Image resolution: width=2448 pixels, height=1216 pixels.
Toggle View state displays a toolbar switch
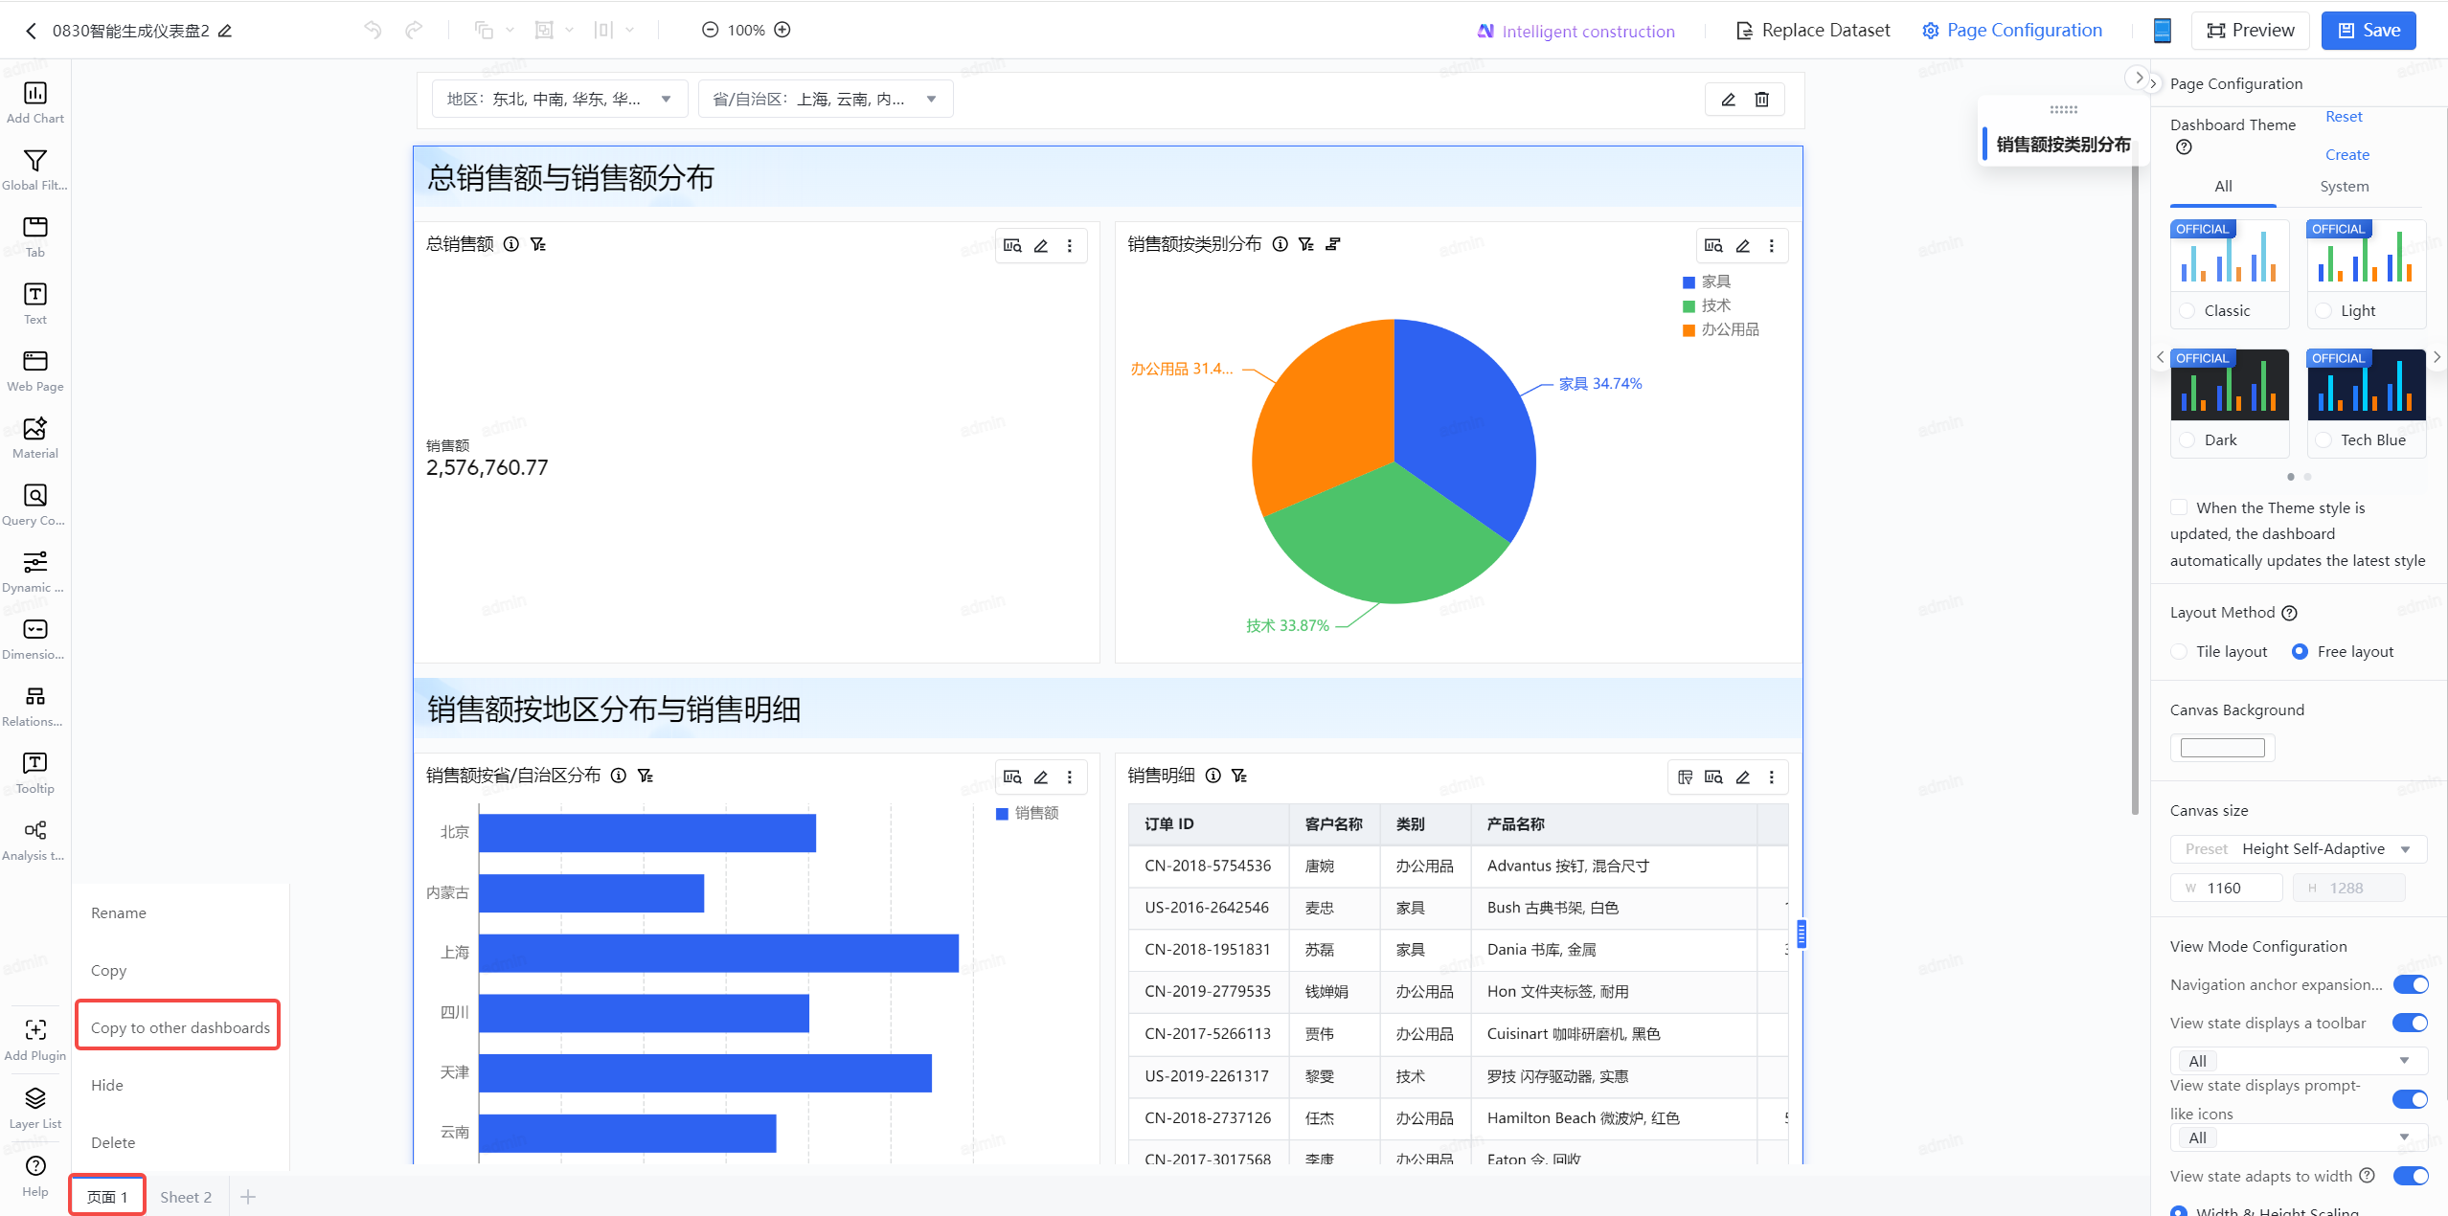tap(2411, 1023)
